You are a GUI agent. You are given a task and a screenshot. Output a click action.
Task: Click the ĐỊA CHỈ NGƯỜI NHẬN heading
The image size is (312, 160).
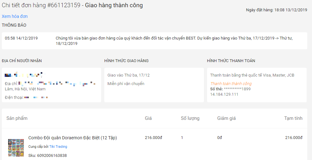pyautogui.click(x=22, y=61)
